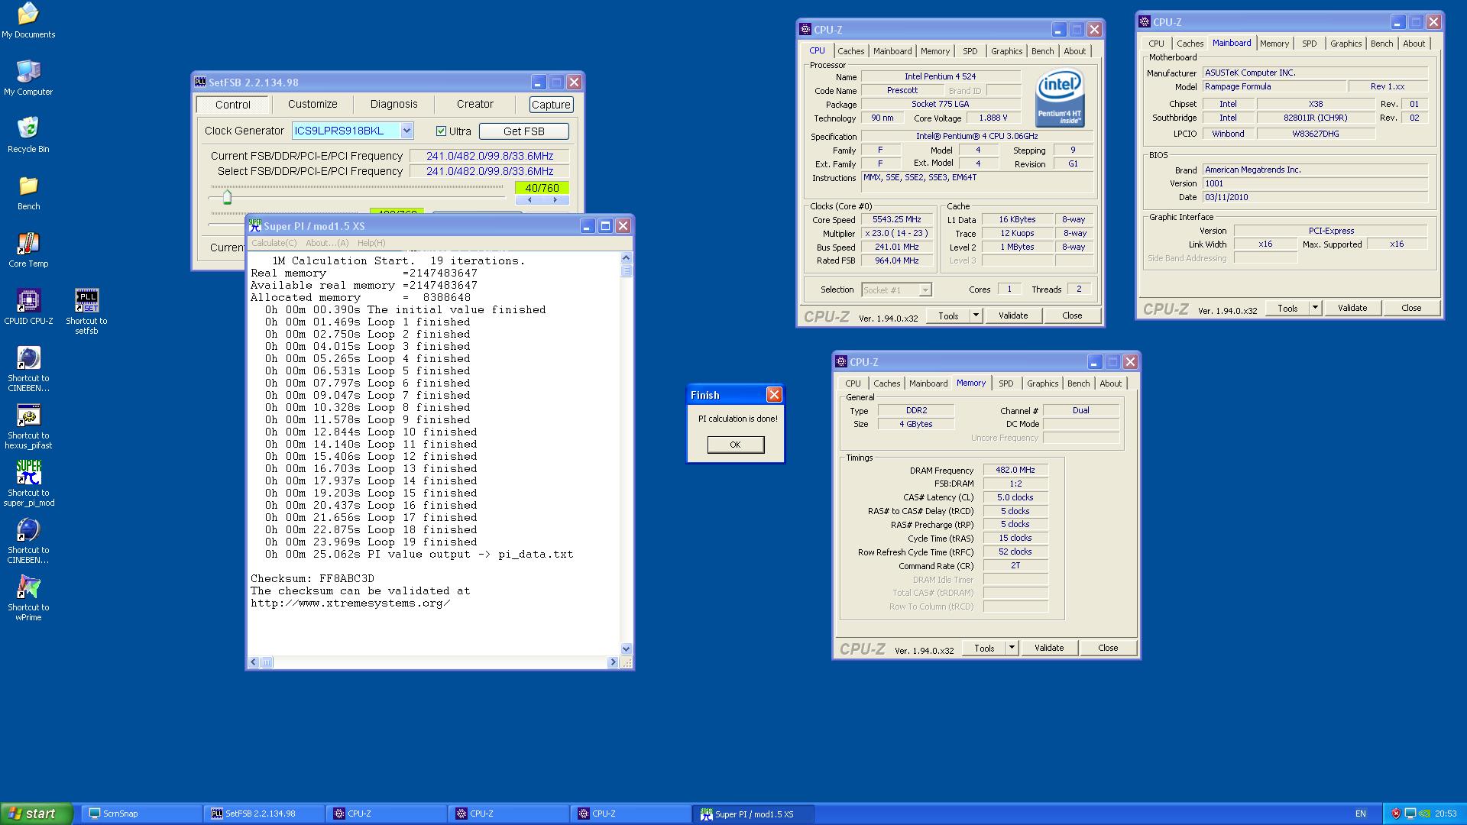Select the Graphics tab in CPU-Z Mainboard window
This screenshot has height=825, width=1467.
(x=1346, y=44)
